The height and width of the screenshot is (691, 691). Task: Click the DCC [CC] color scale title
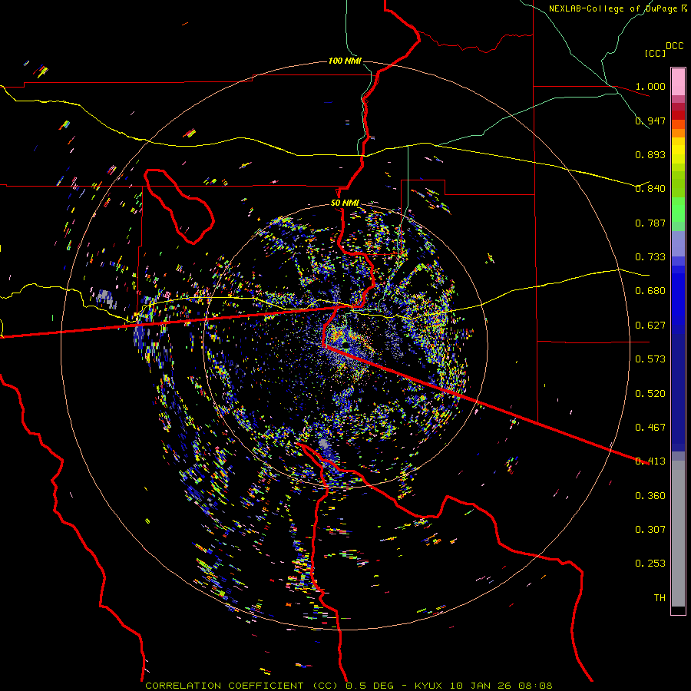tap(663, 49)
